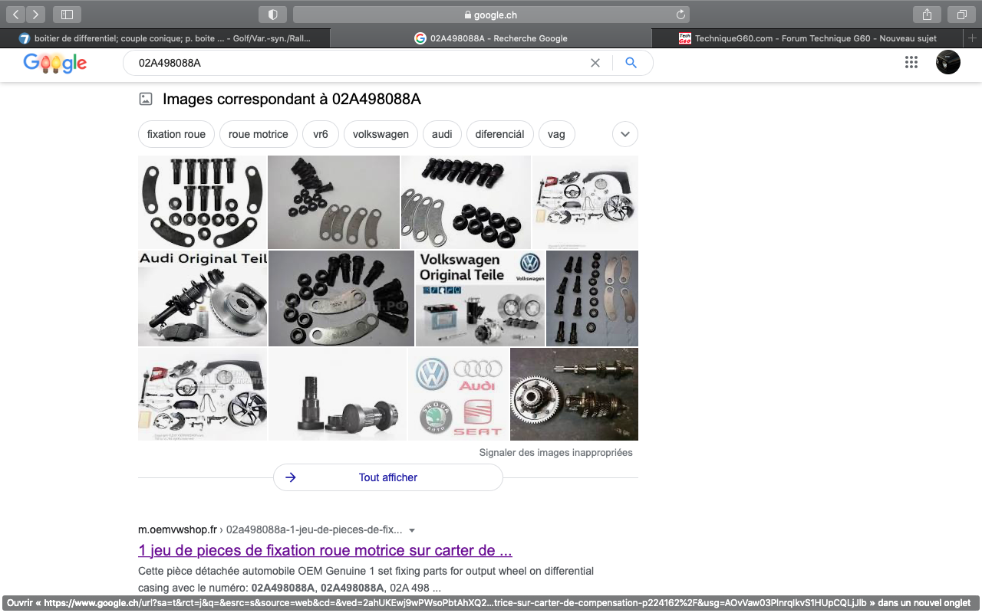Open the two wheel studs image on white
Image resolution: width=982 pixels, height=613 pixels.
click(x=338, y=394)
